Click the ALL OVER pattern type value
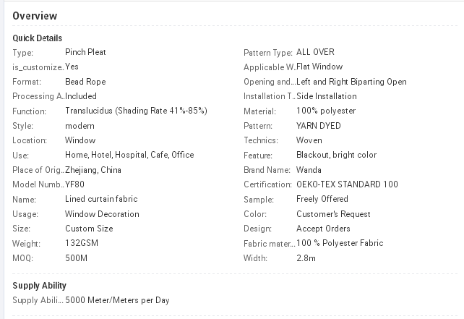 point(315,52)
